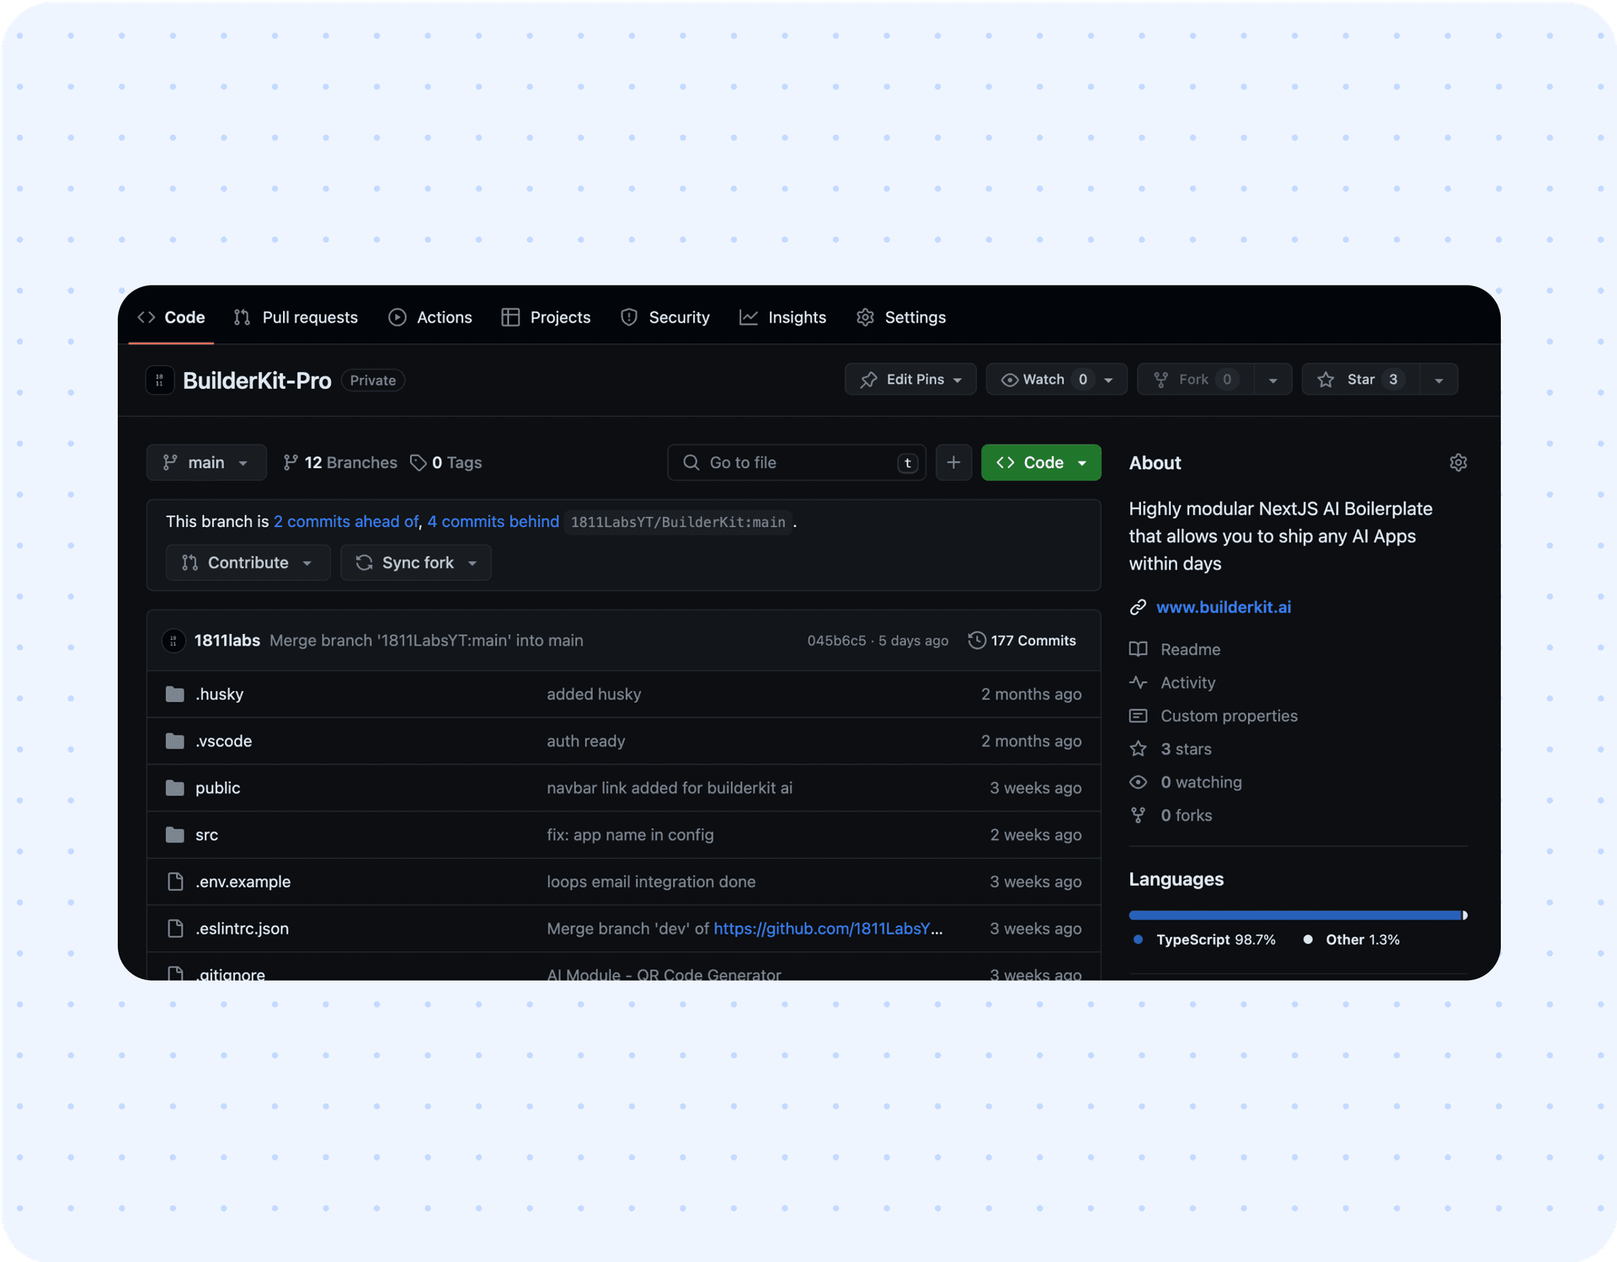This screenshot has height=1262, width=1617.
Task: Open the 0 Tags link
Action: 446,462
